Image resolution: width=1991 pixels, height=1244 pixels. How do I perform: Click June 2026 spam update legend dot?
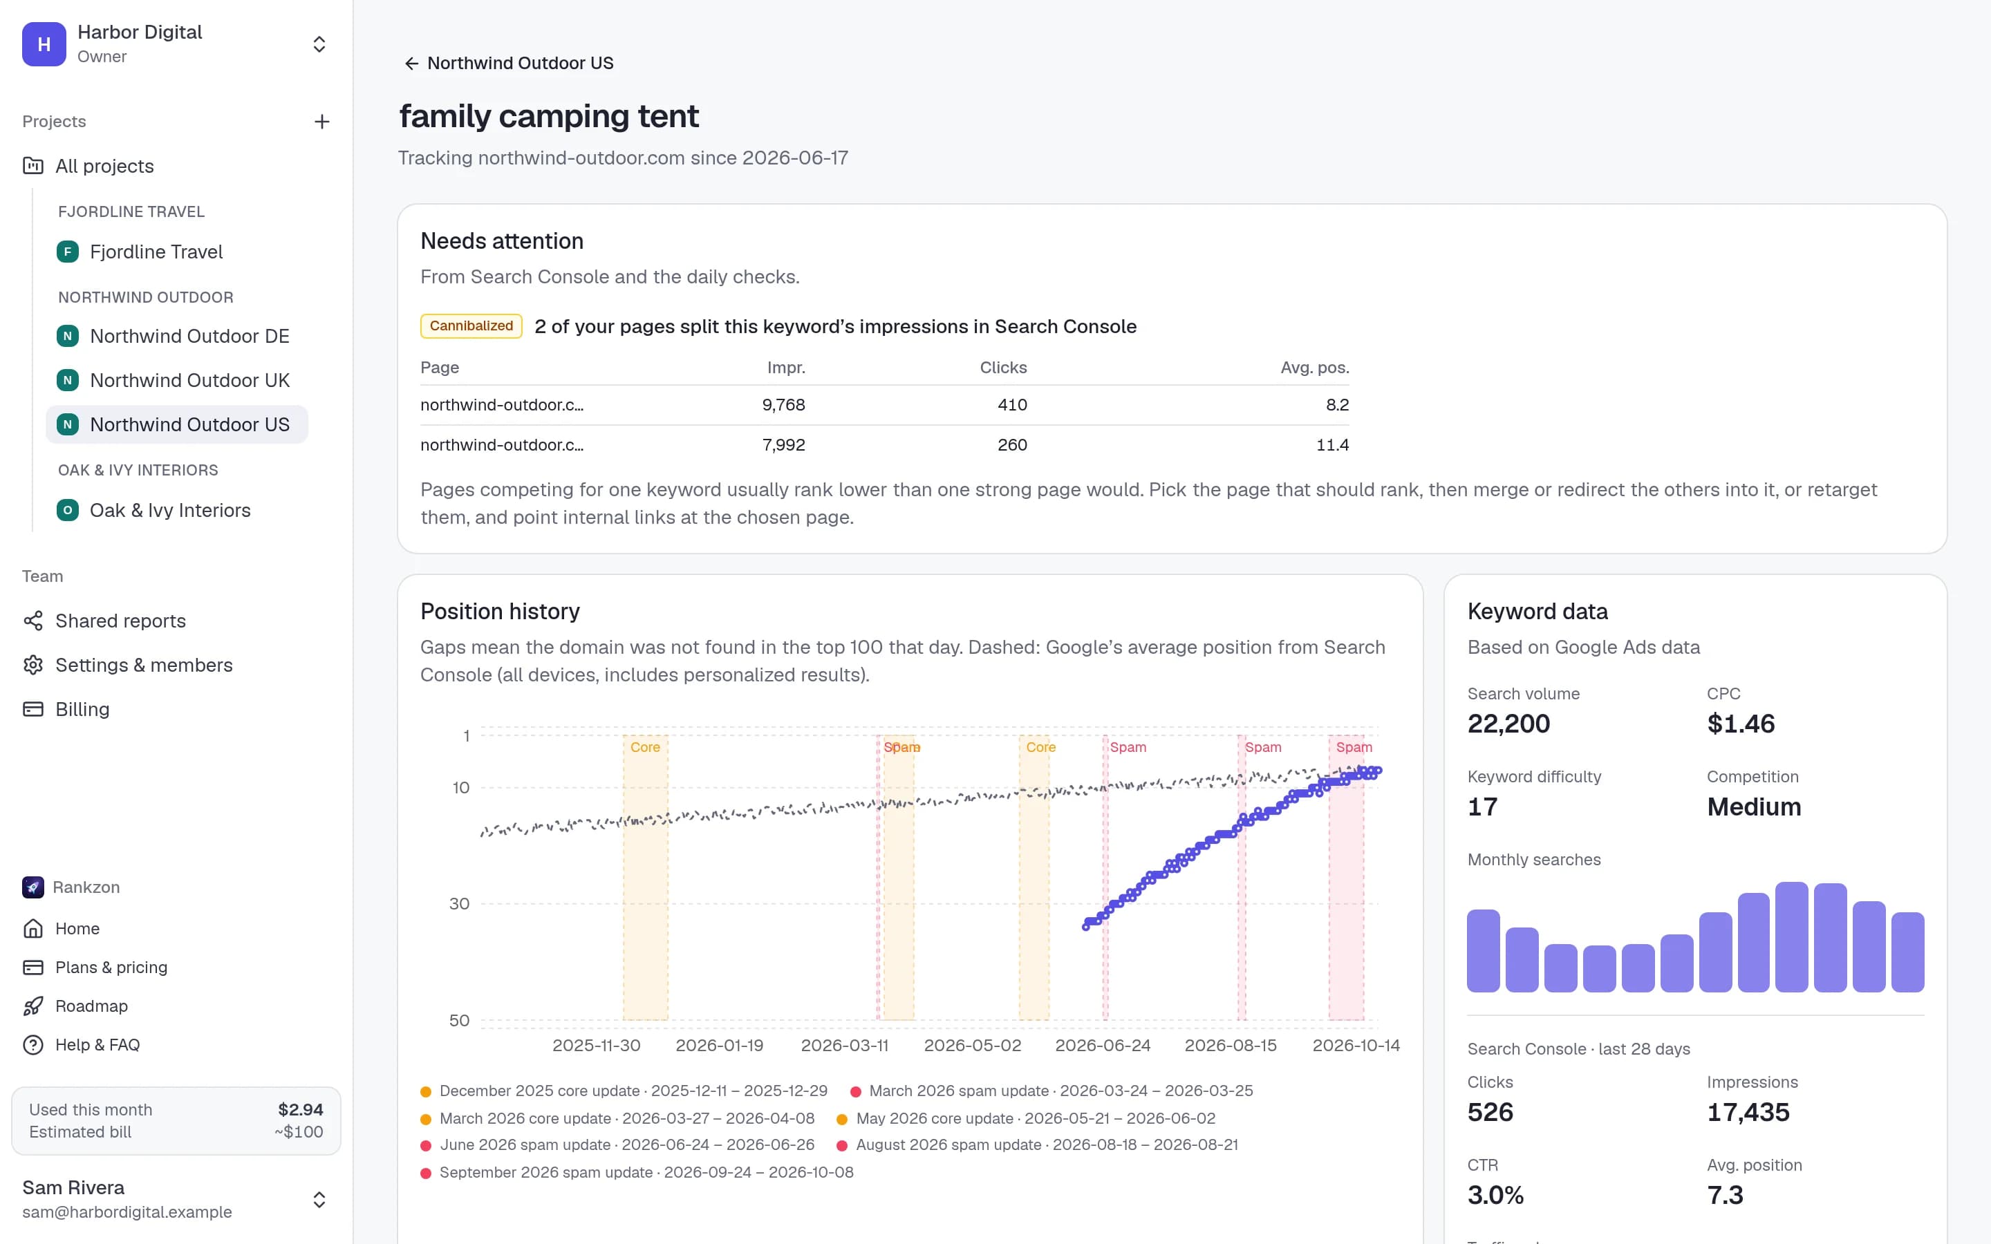[x=426, y=1146]
